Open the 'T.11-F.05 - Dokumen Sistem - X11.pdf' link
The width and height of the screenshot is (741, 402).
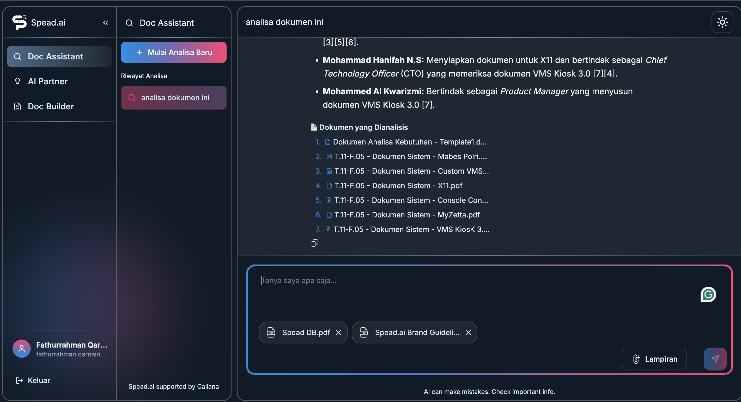pyautogui.click(x=398, y=185)
